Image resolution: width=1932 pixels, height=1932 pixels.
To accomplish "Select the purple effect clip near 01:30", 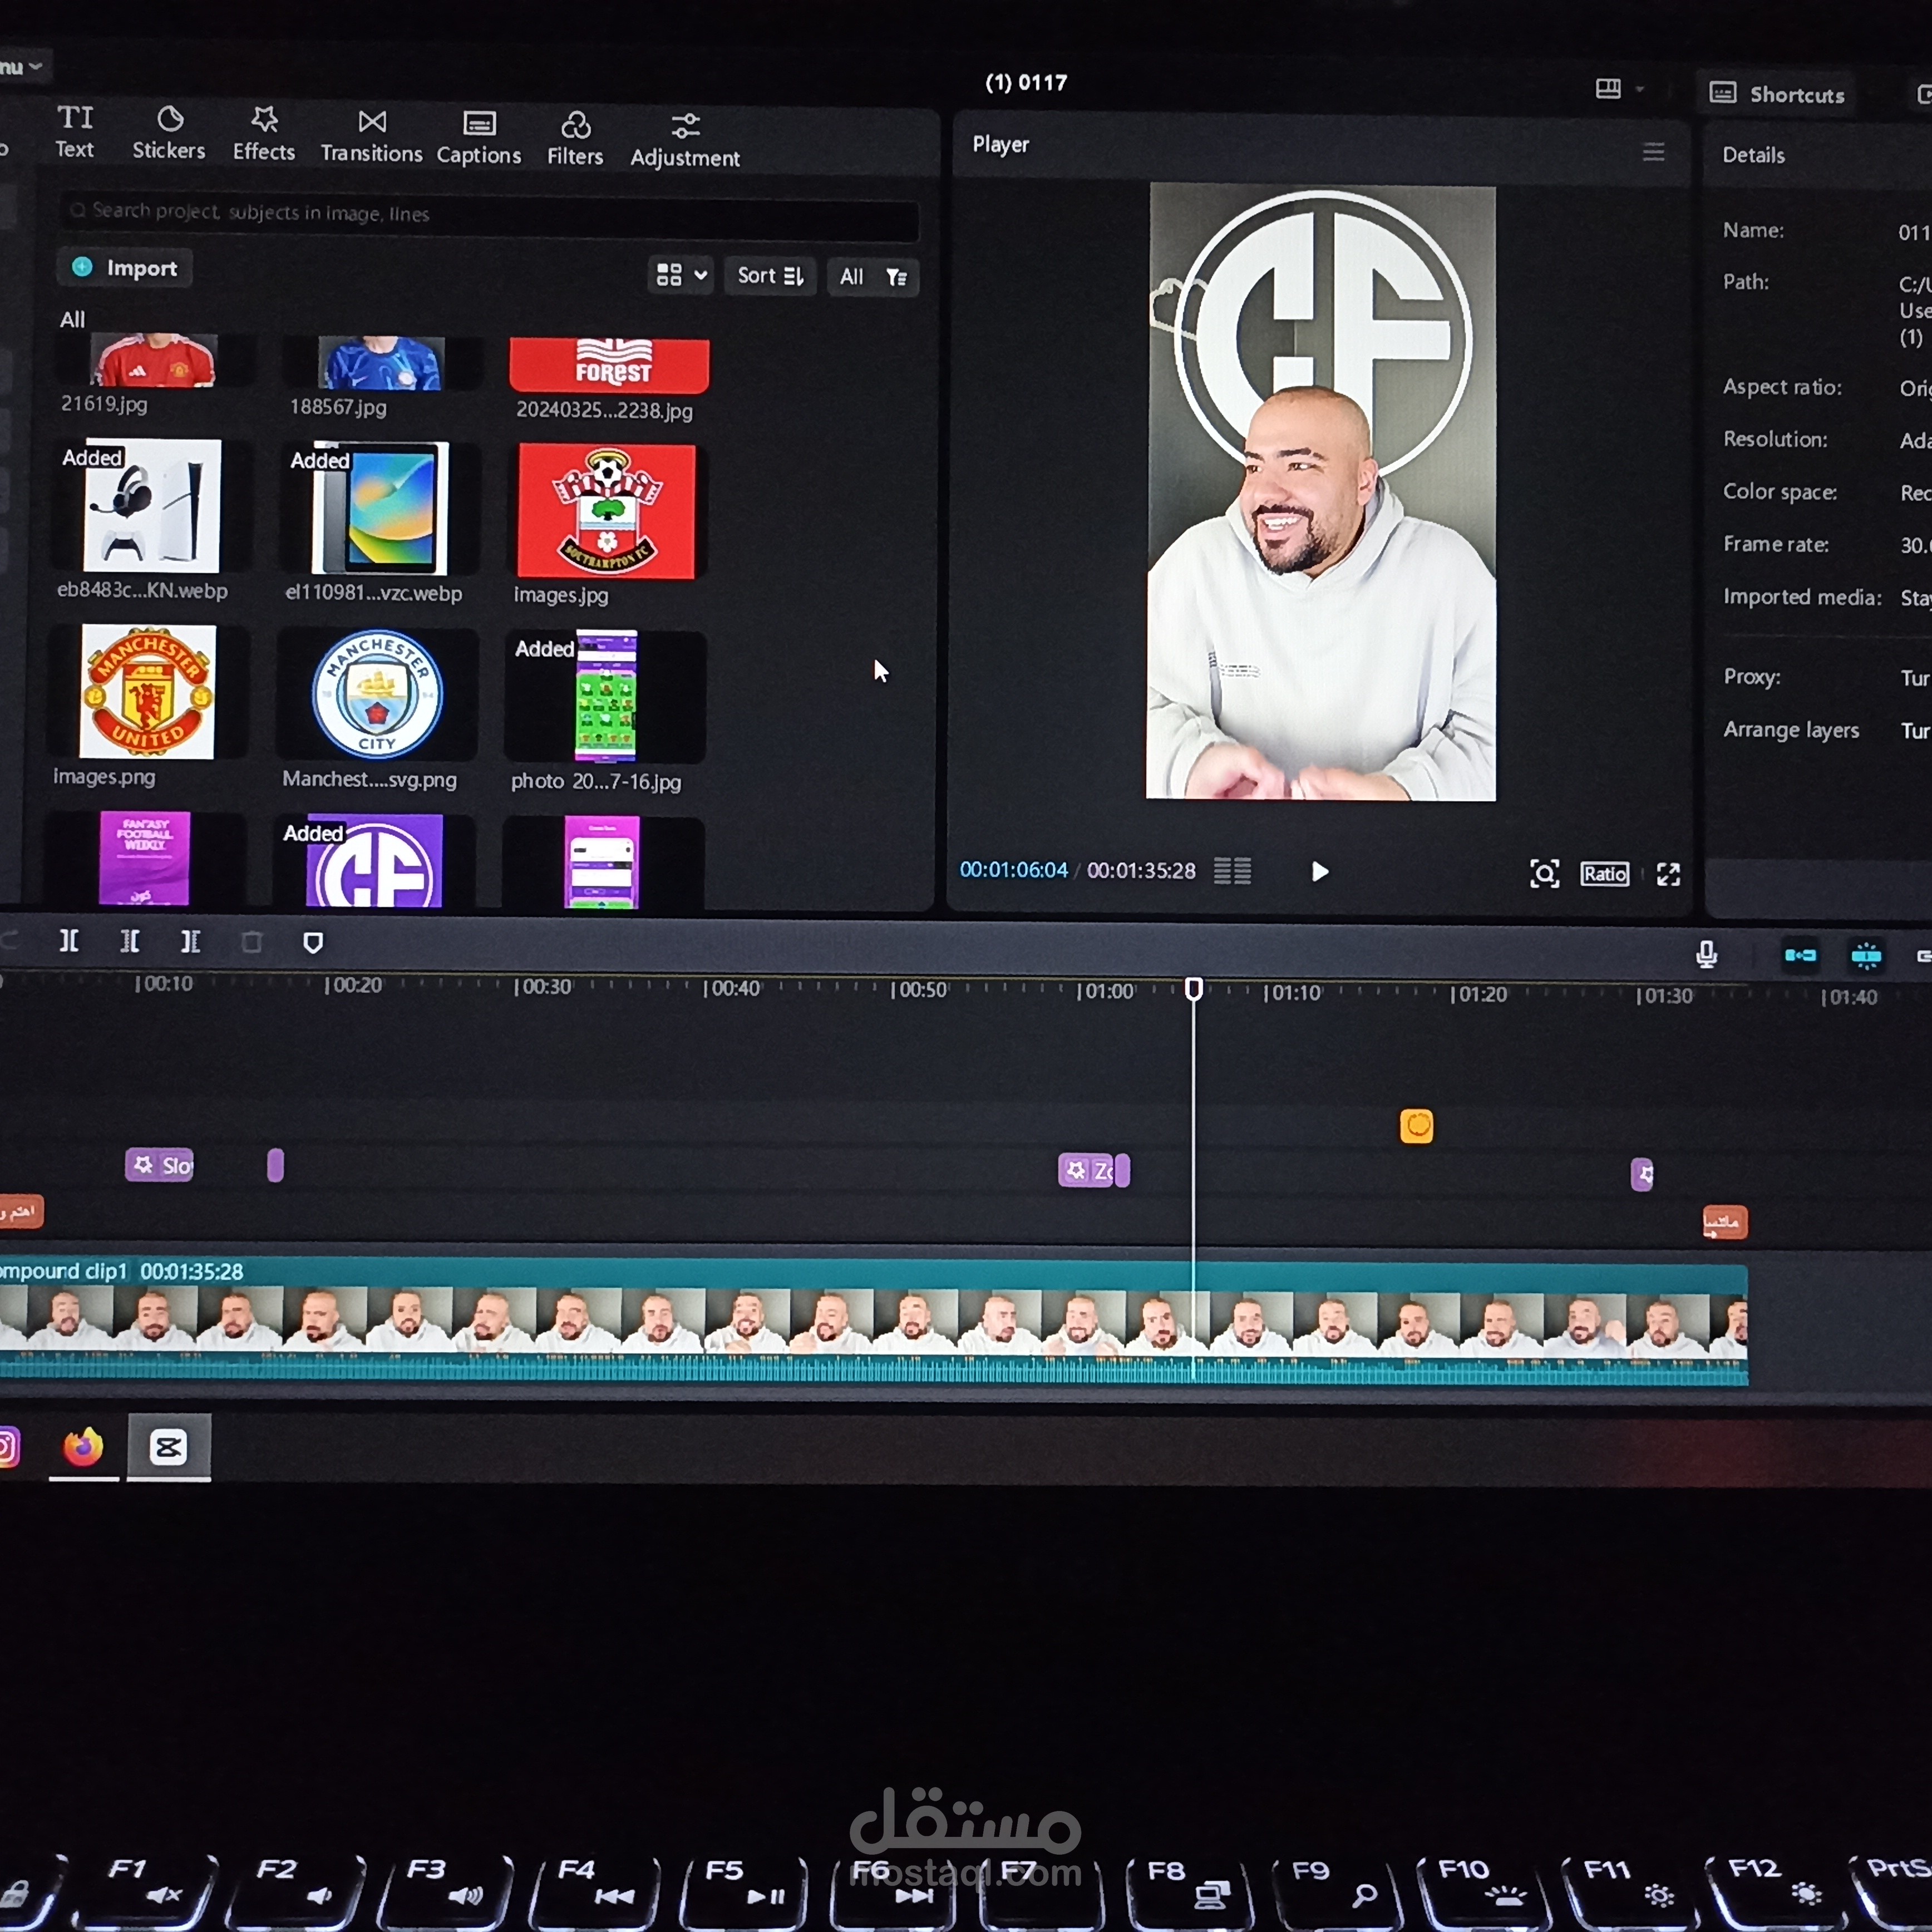I will click(x=1642, y=1174).
